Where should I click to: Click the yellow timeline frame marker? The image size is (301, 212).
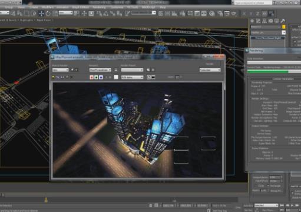(x=46, y=200)
